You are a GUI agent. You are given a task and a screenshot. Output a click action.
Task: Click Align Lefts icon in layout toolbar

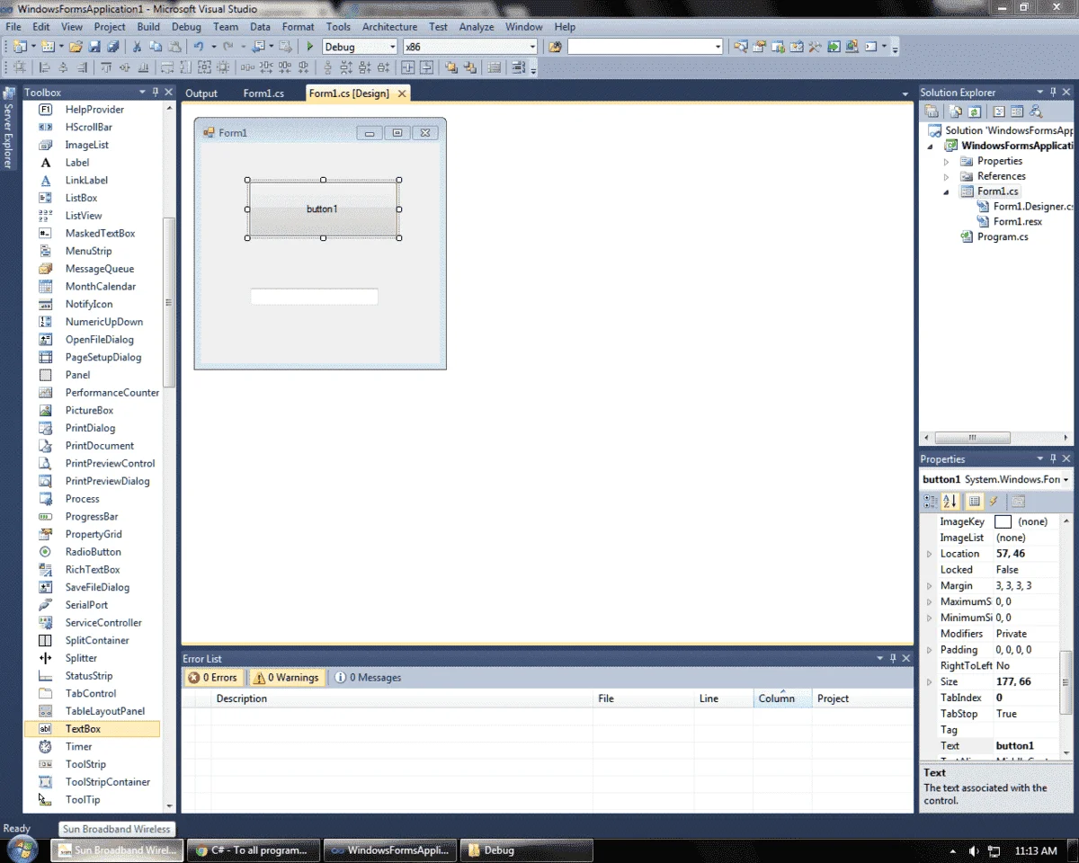(x=44, y=67)
